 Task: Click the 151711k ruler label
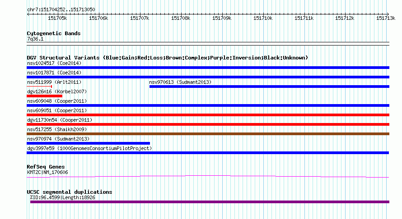pos(304,18)
